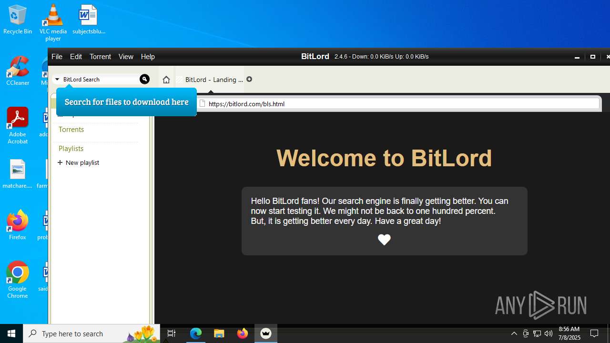Open the network status tray icon
The image size is (610, 343).
[x=537, y=333]
